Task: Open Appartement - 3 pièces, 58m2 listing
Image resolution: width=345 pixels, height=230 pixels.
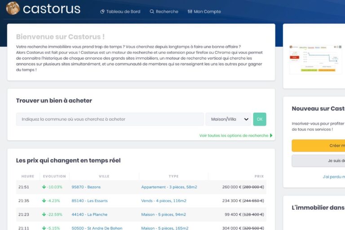Action: point(169,187)
